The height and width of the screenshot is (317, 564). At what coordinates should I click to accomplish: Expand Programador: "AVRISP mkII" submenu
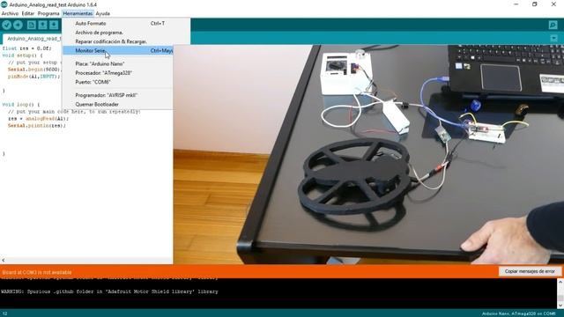[x=118, y=95]
